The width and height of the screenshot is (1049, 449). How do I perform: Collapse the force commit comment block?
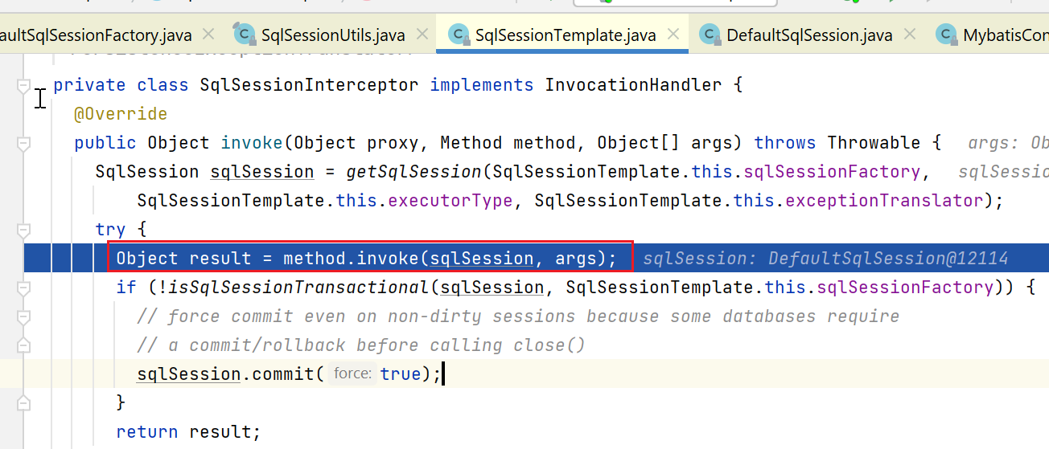[x=23, y=316]
